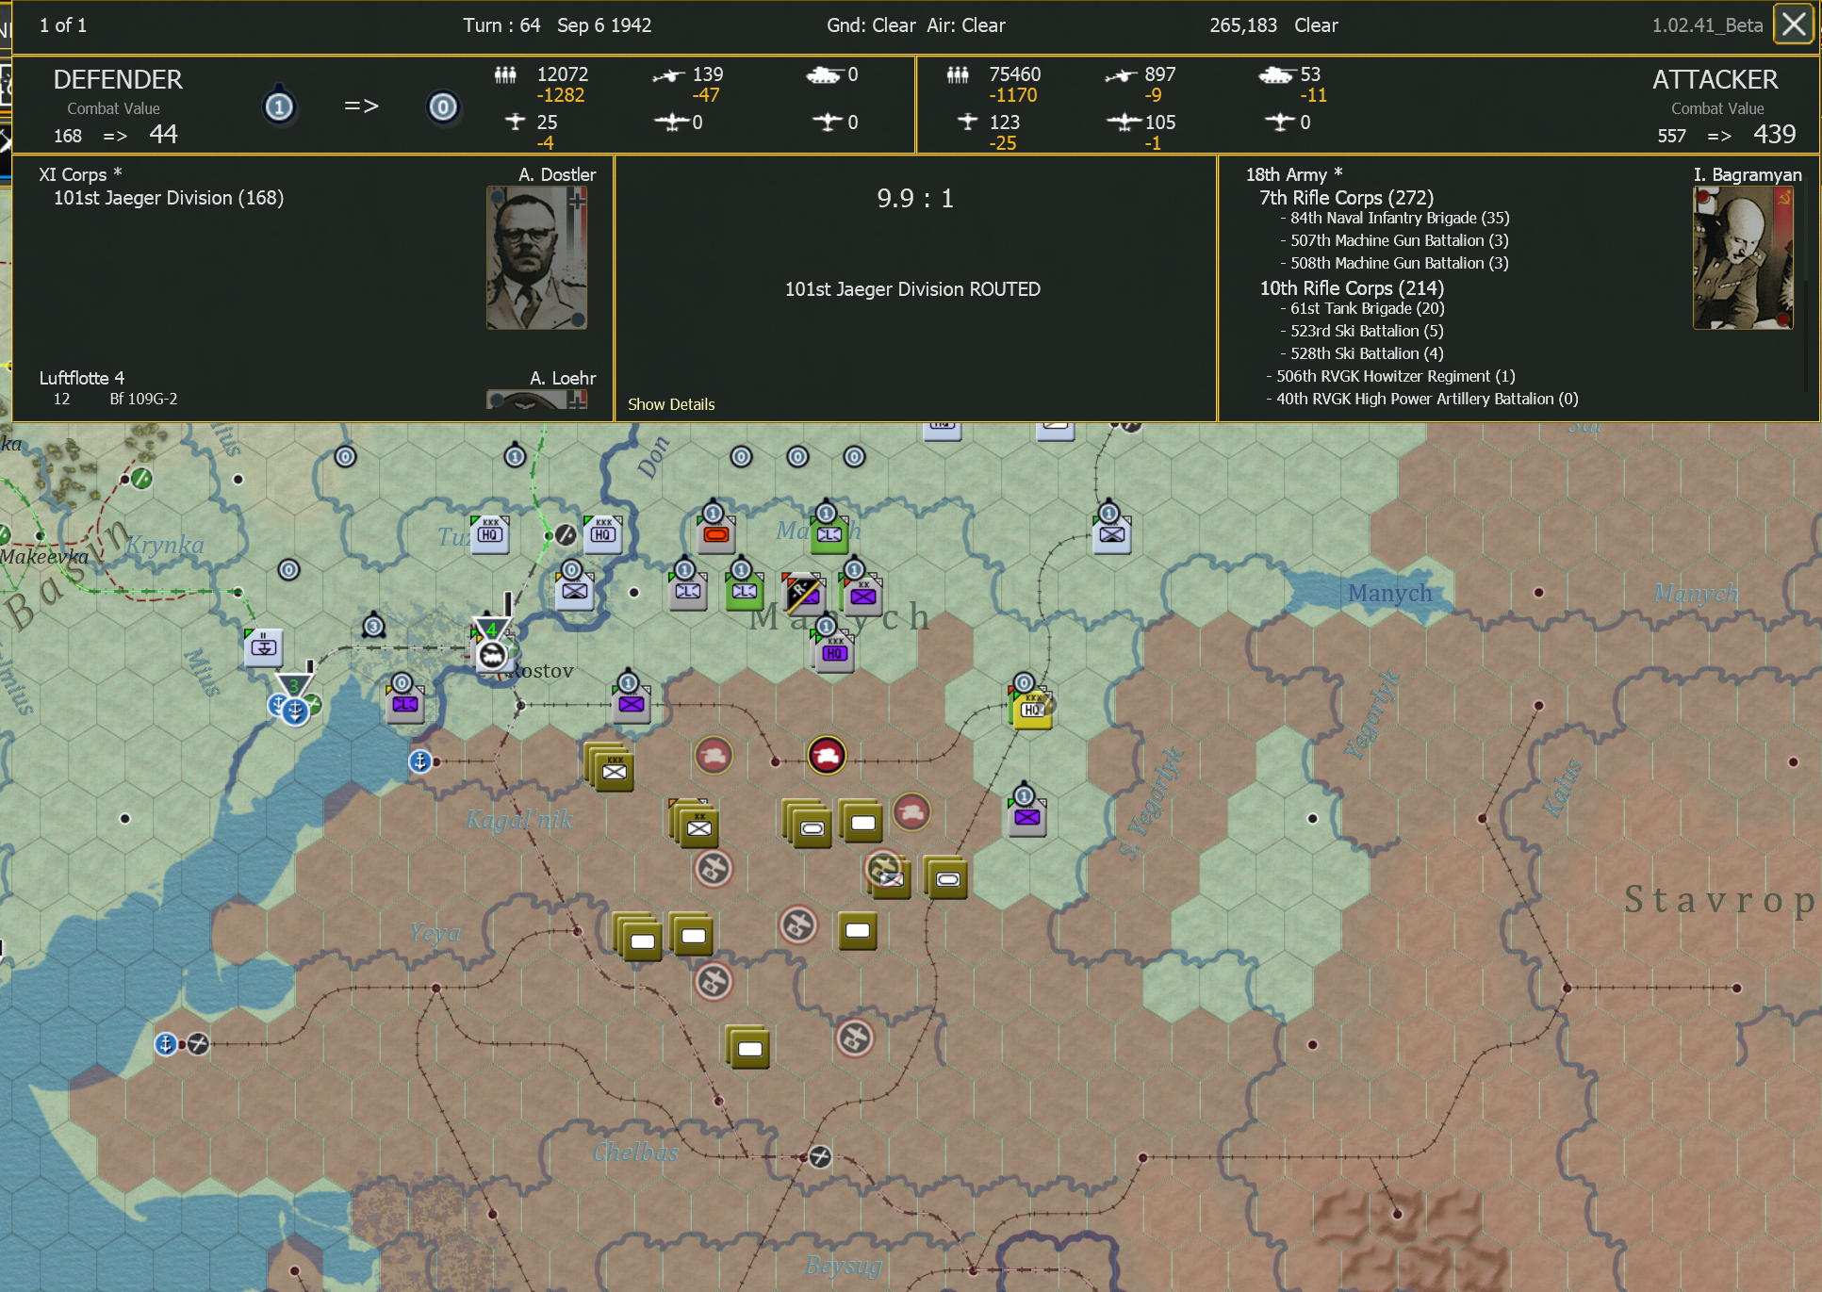Click A. Dostler's commander portrait
Screen dimensions: 1822x1292
[x=536, y=258]
